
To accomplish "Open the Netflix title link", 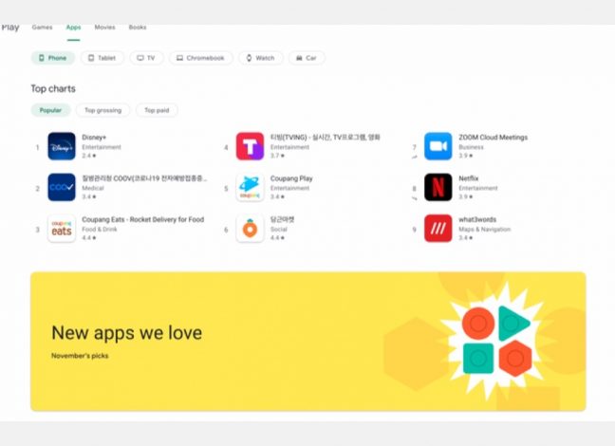I will (468, 178).
